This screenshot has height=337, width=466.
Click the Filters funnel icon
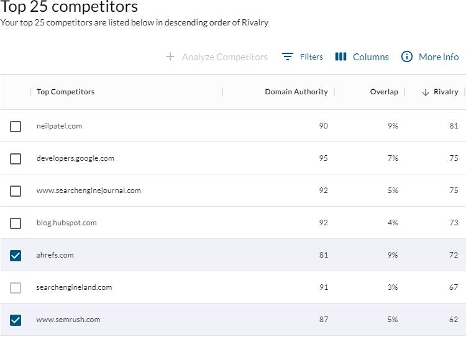tap(287, 56)
